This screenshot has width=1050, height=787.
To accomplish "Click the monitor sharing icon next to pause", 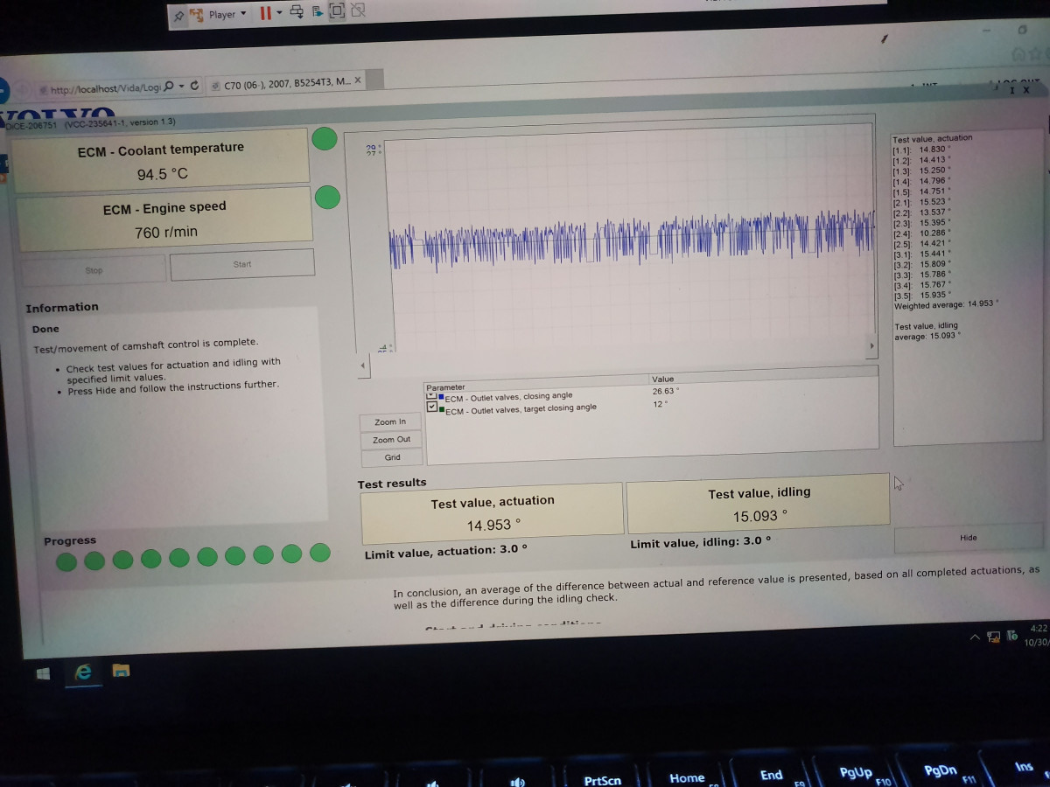I will [297, 13].
